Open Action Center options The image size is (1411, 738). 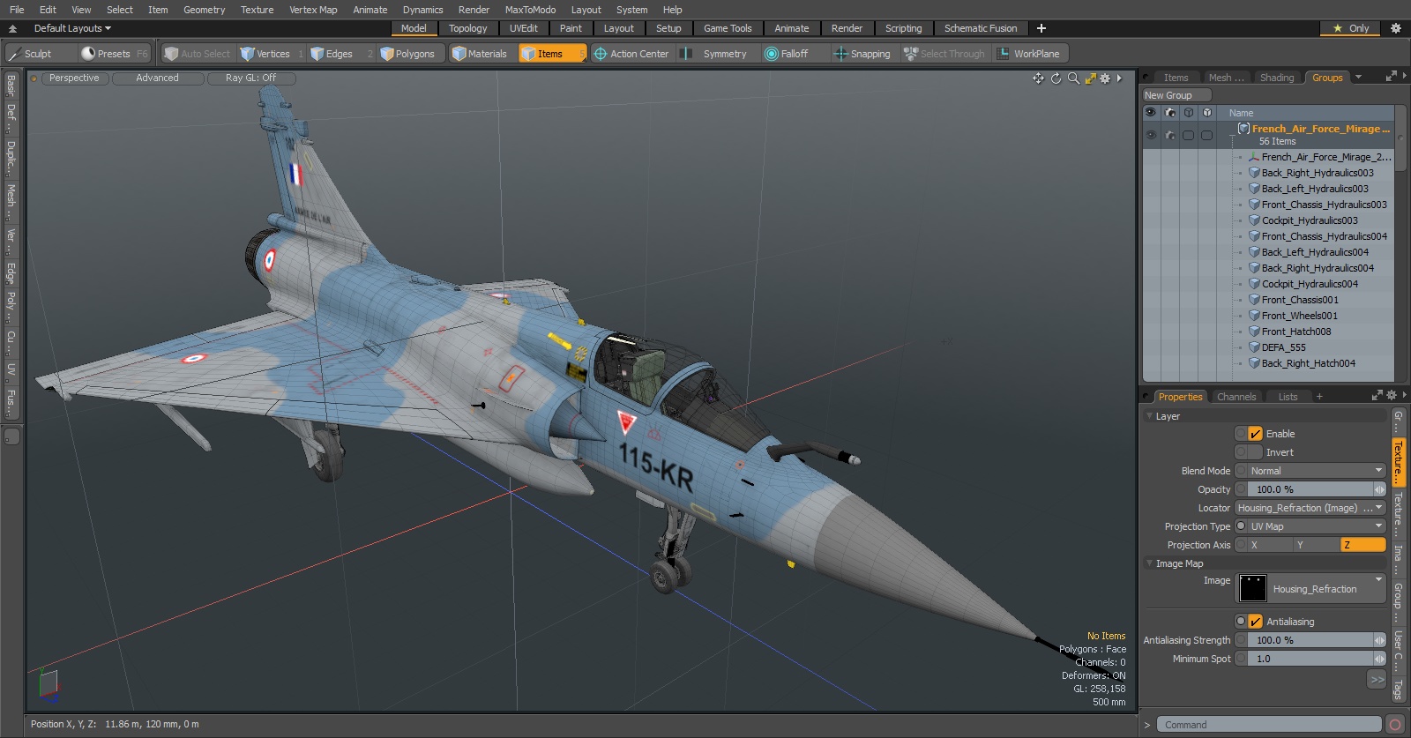point(631,54)
